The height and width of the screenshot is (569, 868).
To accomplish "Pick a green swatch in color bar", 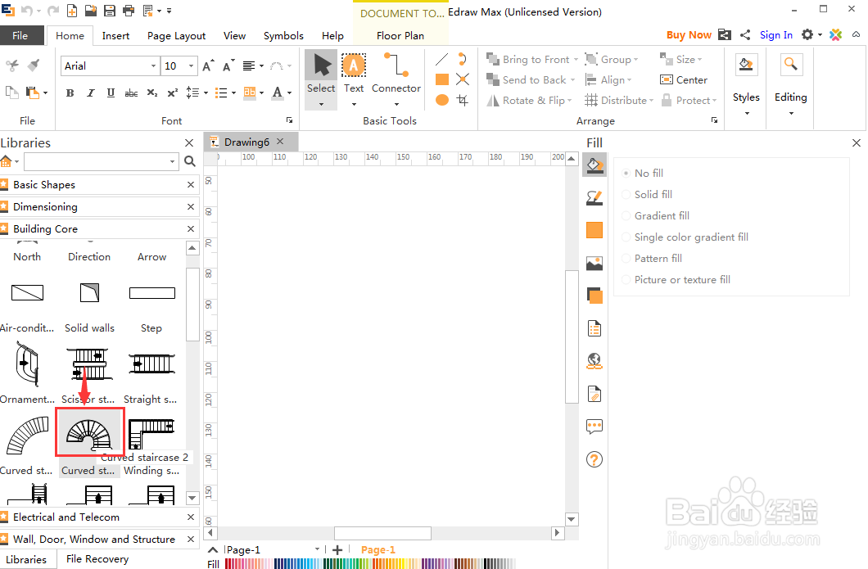I will [343, 563].
